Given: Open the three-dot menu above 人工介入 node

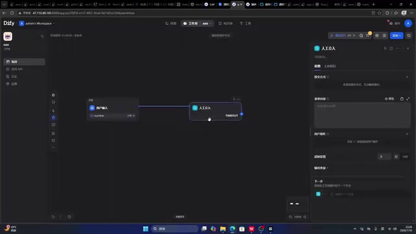Looking at the screenshot, I should (239, 99).
